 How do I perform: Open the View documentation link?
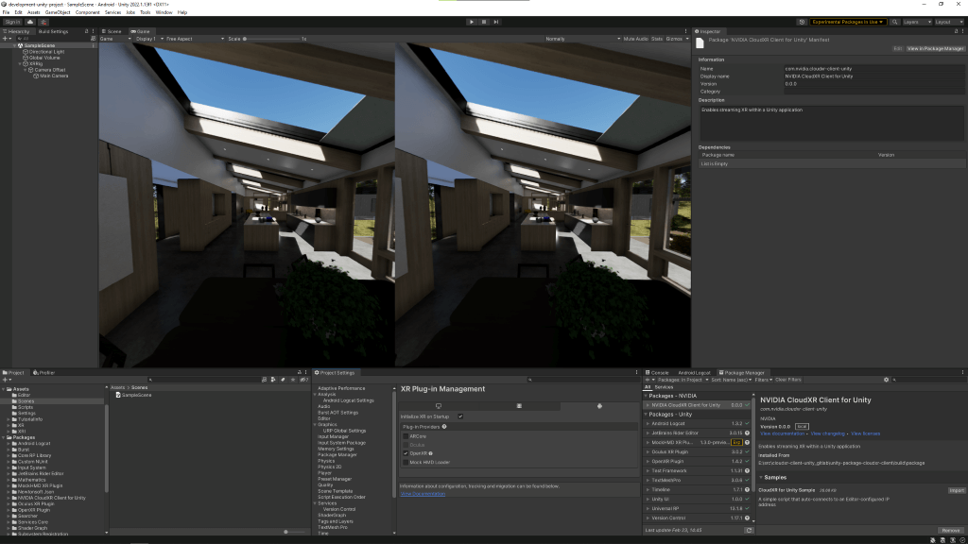click(783, 433)
